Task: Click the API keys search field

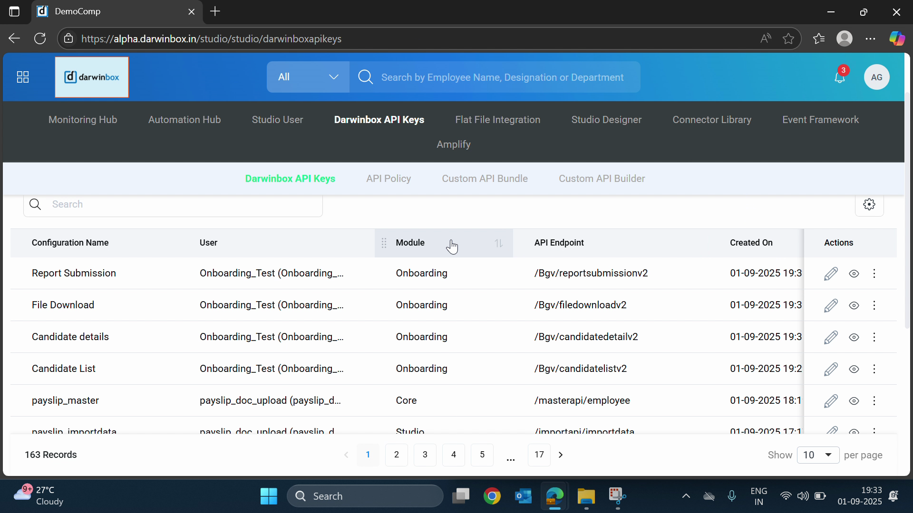Action: [181, 205]
